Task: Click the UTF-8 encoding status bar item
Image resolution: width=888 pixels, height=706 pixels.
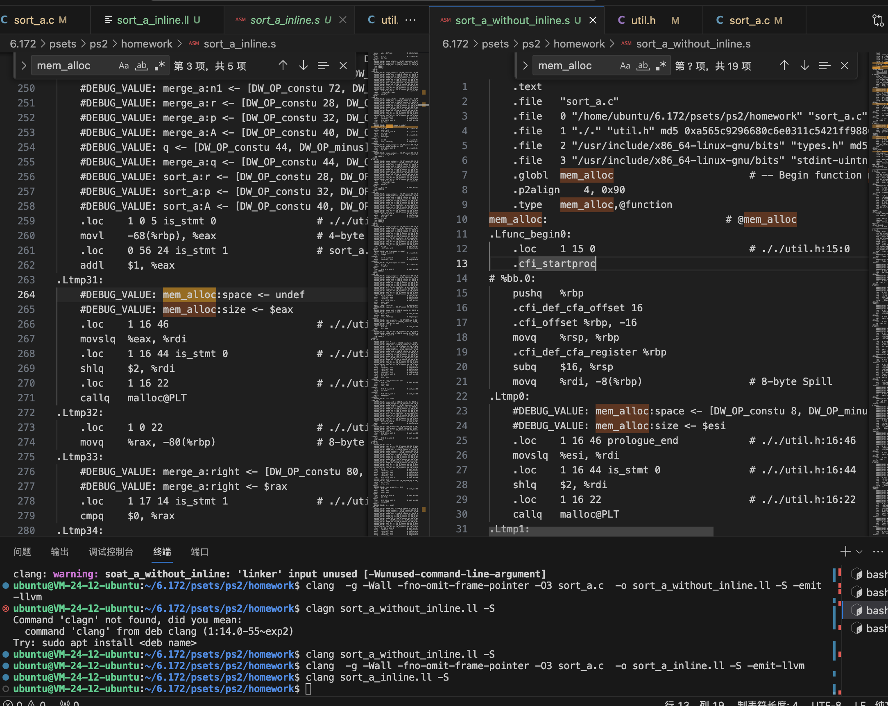Action: point(826,703)
